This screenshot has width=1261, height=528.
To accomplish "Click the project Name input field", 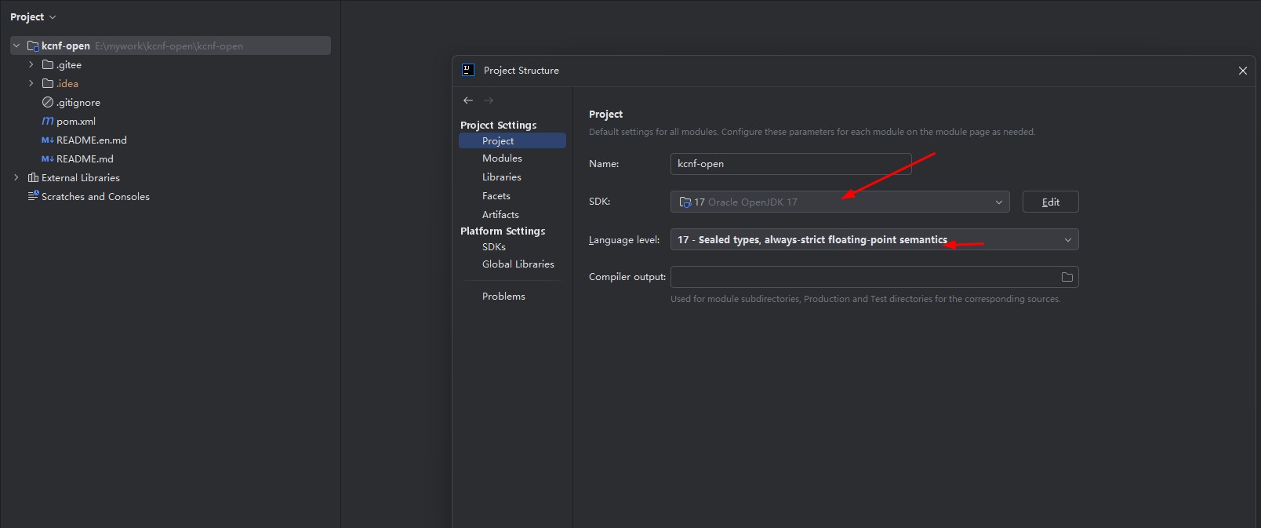I will (x=790, y=164).
